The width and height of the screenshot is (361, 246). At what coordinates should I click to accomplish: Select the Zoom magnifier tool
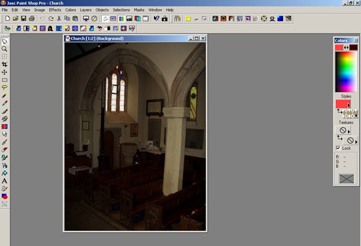[5, 49]
